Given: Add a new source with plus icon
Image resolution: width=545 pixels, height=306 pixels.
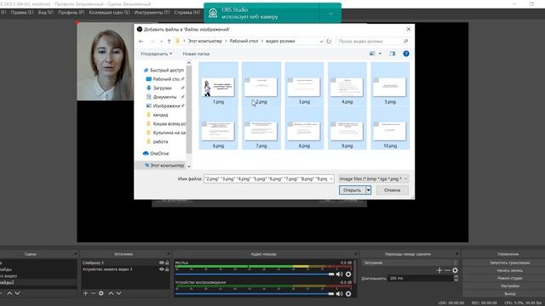Looking at the screenshot, I should coord(85,293).
